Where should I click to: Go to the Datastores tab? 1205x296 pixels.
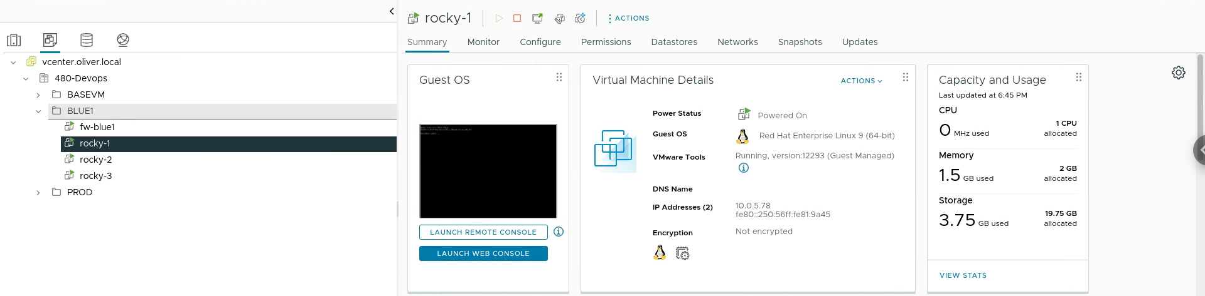(x=674, y=42)
